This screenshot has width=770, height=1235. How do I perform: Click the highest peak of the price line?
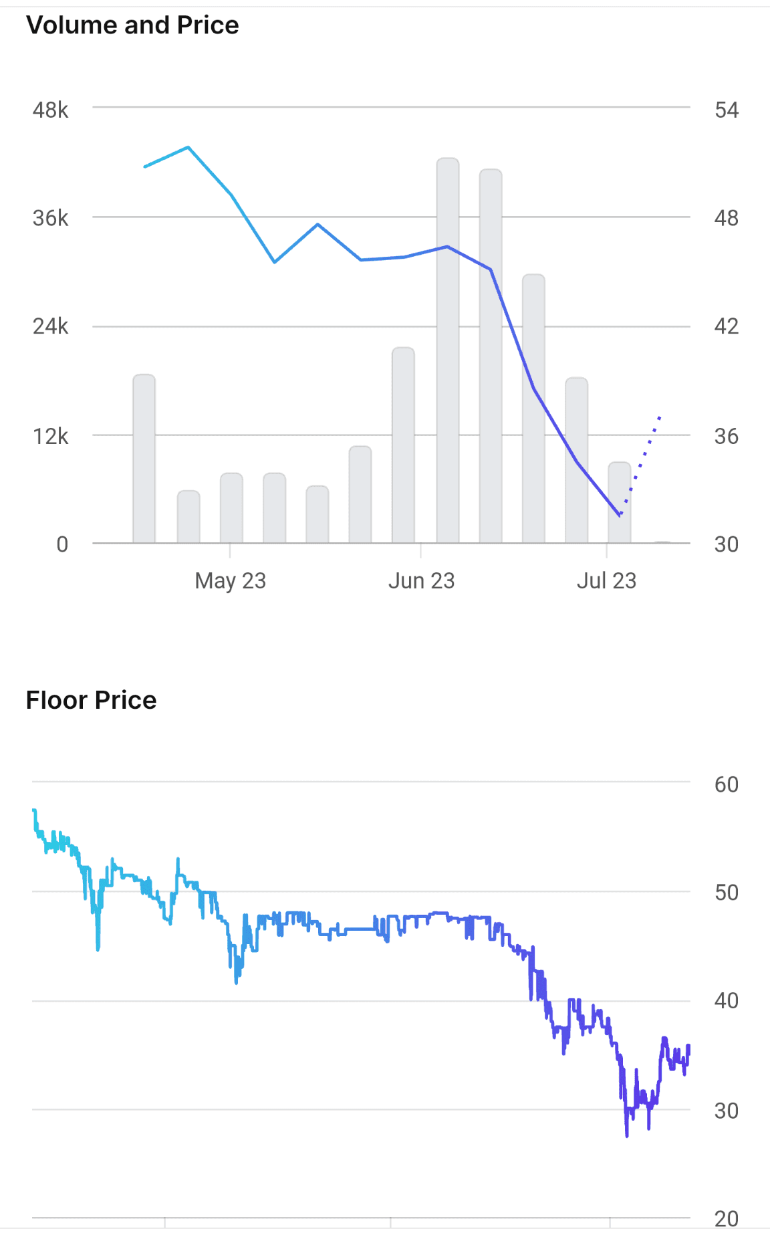[x=188, y=147]
